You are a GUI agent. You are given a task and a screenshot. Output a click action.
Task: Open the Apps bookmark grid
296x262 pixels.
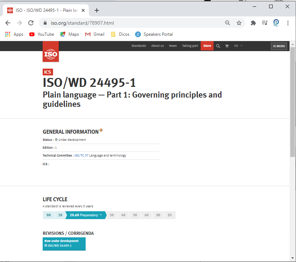click(14, 34)
